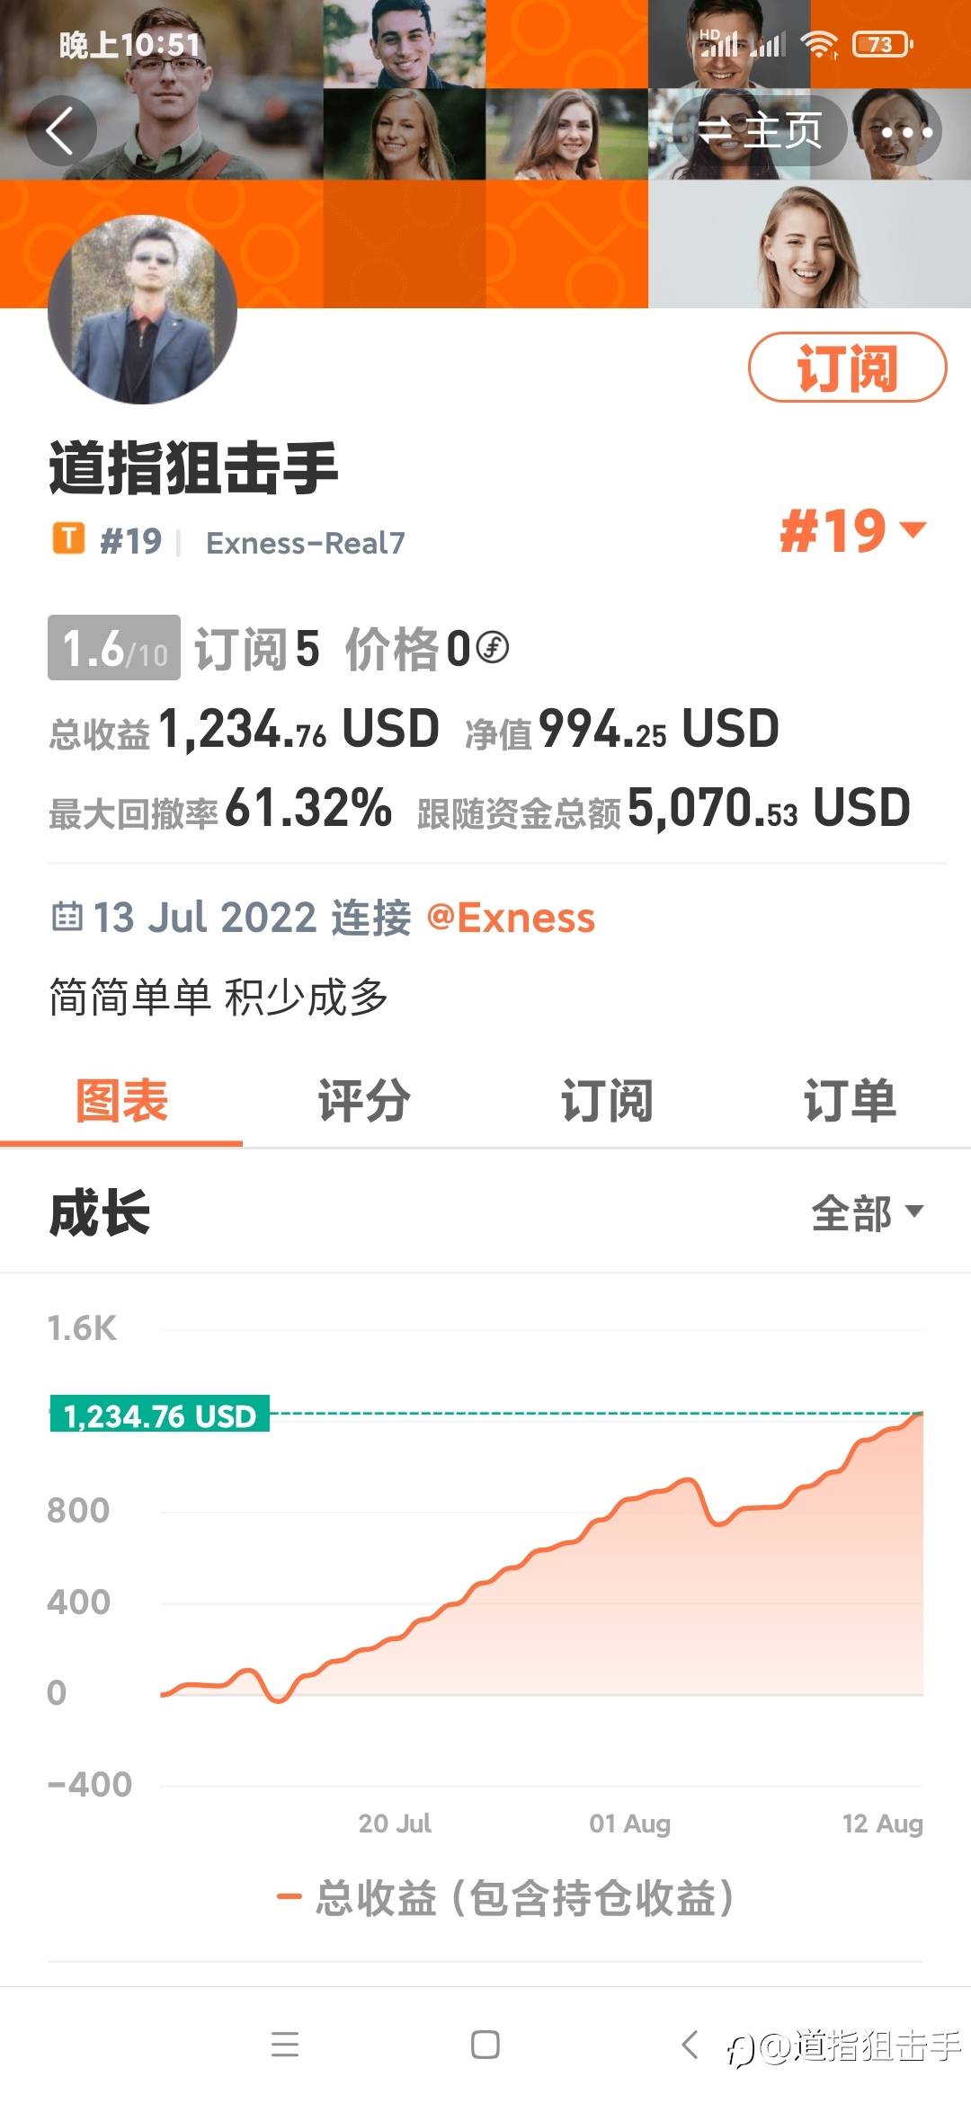Tap the Android home square icon
Image resolution: width=971 pixels, height=2103 pixels.
click(x=485, y=2045)
